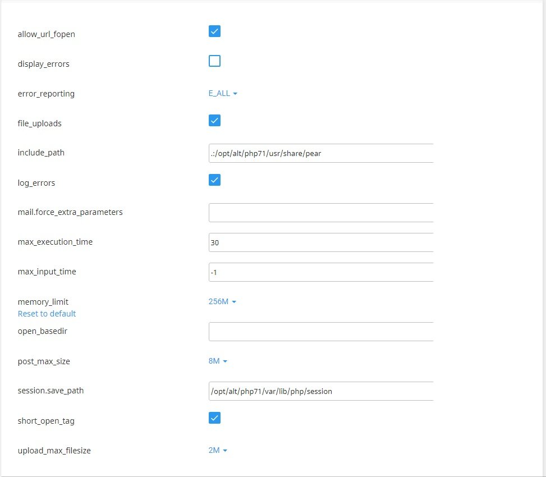
Task: Click the caret arrow beside 2M
Action: tap(225, 451)
